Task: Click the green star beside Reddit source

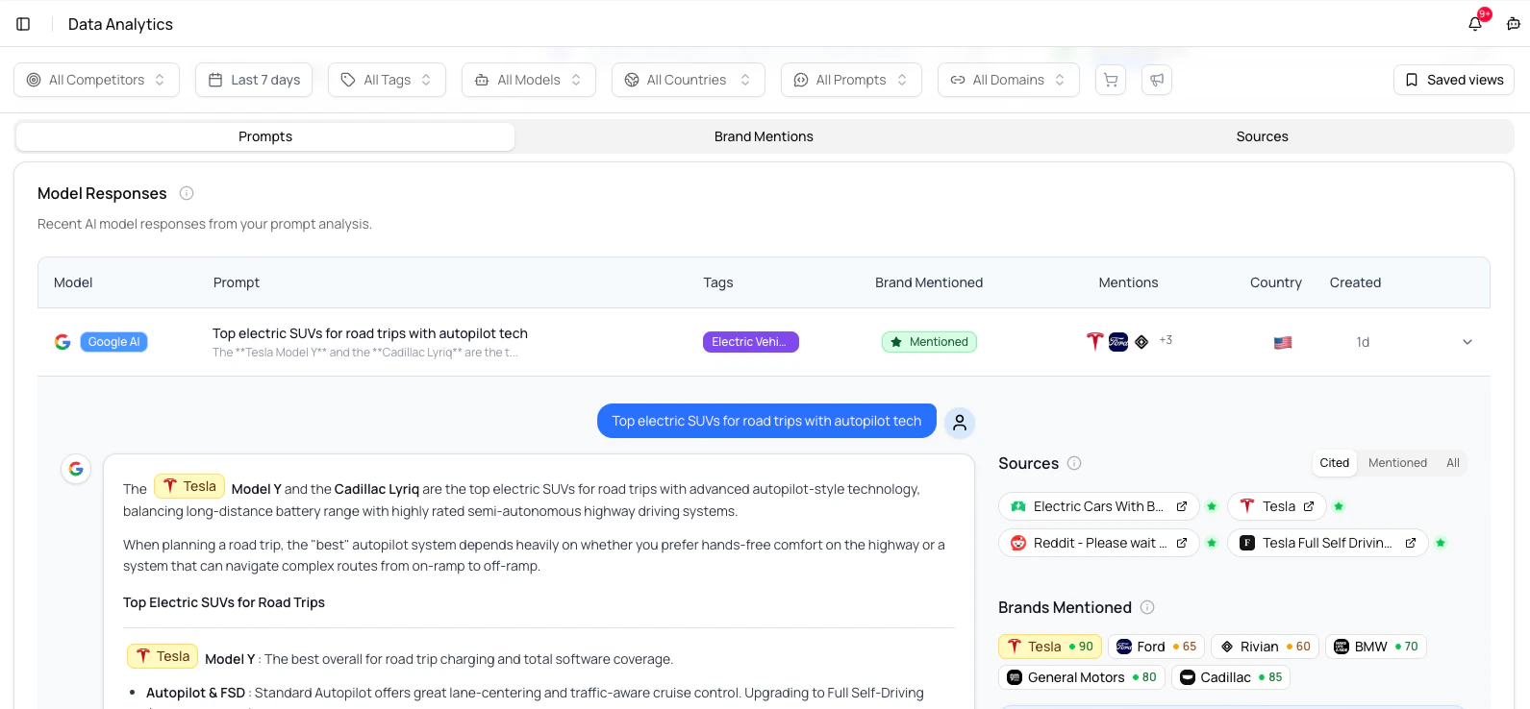Action: point(1212,543)
